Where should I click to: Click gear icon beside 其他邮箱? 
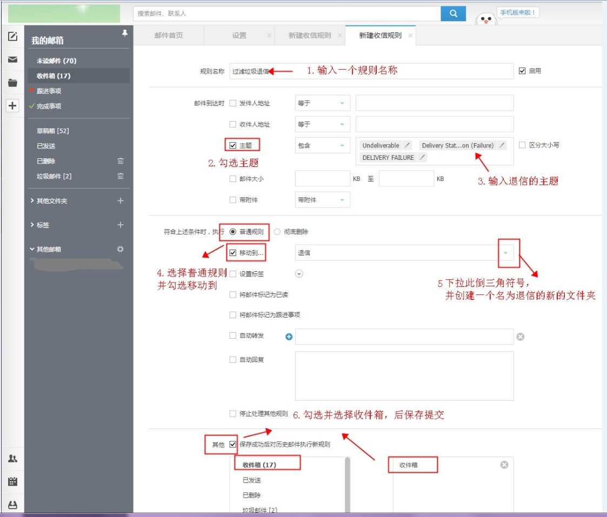click(120, 249)
